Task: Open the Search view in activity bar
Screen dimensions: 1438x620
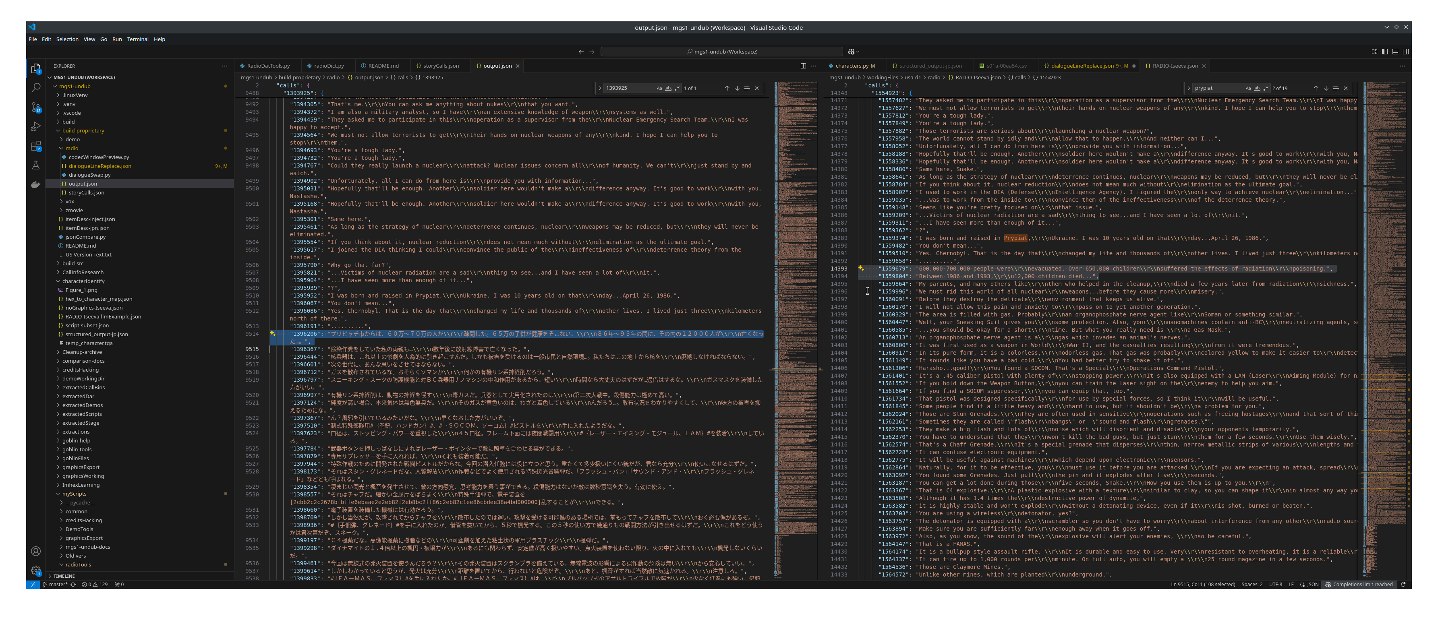Action: pyautogui.click(x=36, y=88)
